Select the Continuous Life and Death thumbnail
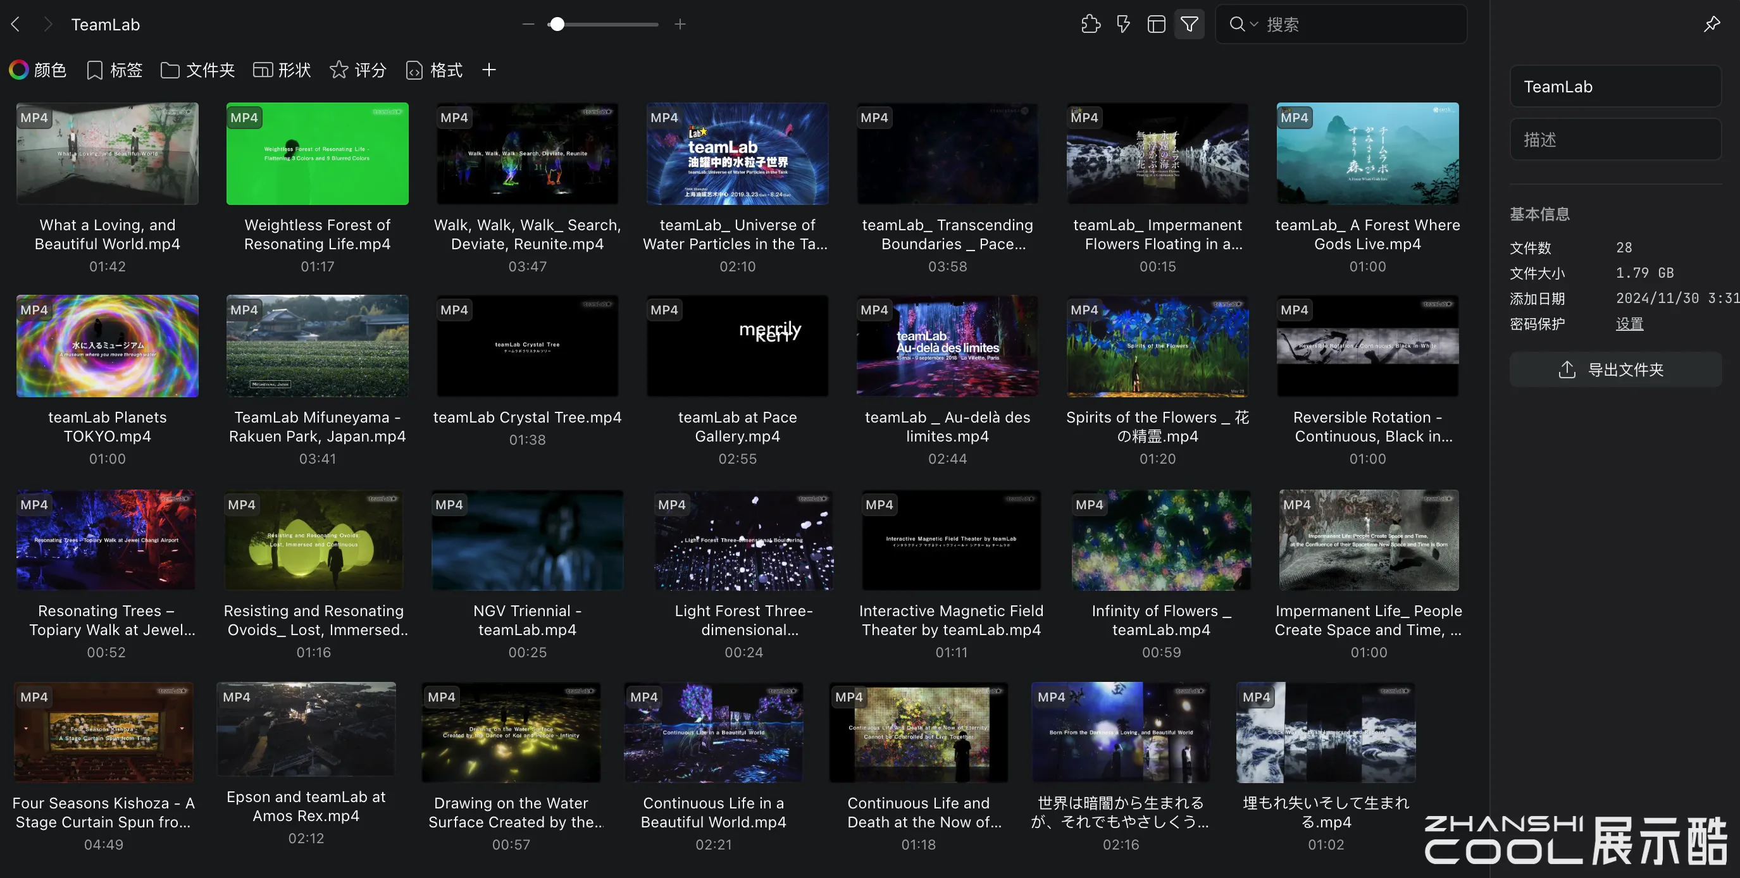Screen dimensions: 1740x878 point(919,733)
